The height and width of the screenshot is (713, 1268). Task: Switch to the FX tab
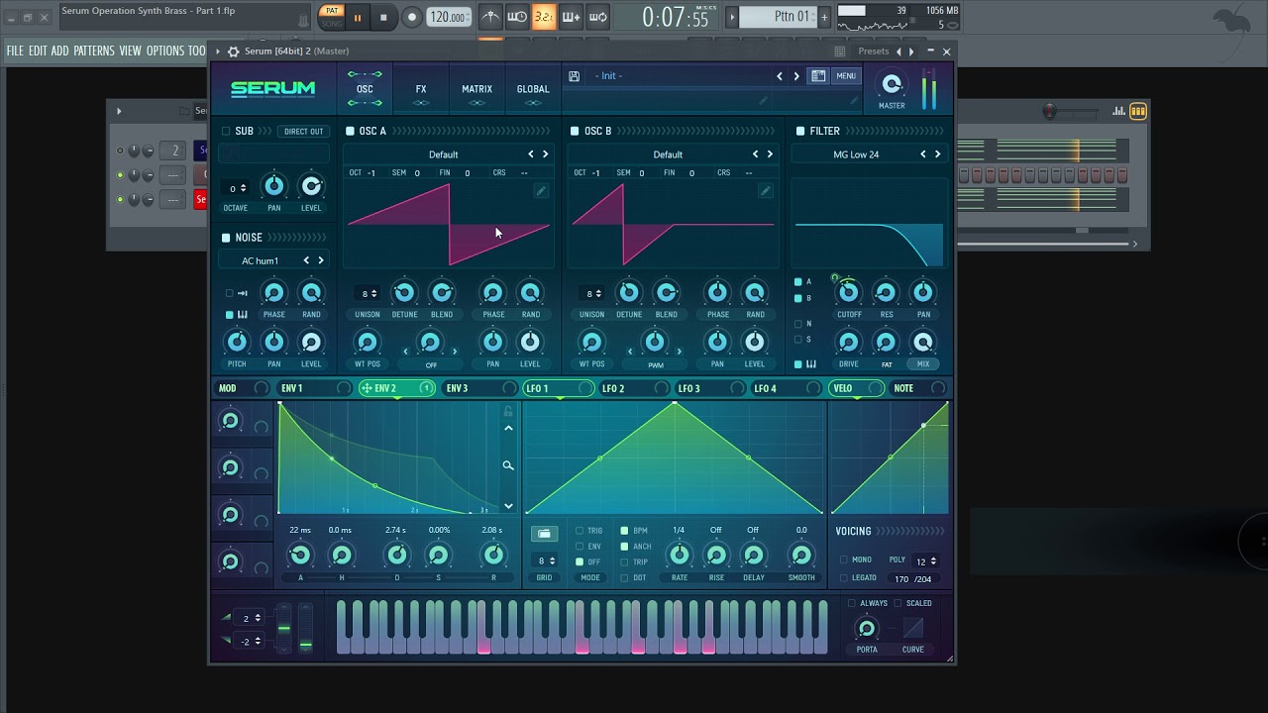[421, 89]
